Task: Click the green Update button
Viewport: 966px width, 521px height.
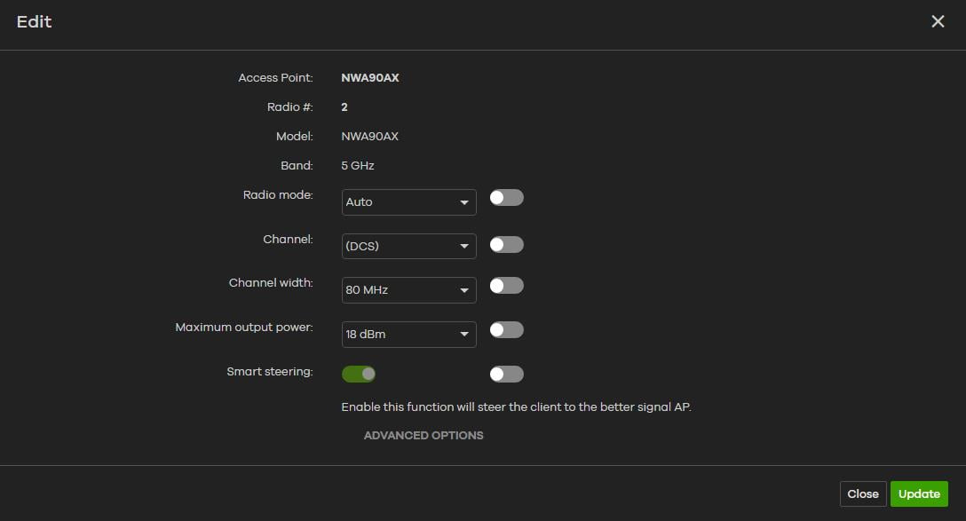Action: pyautogui.click(x=919, y=494)
